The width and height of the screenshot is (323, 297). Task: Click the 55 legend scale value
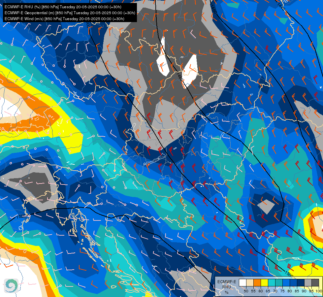coord(253,291)
